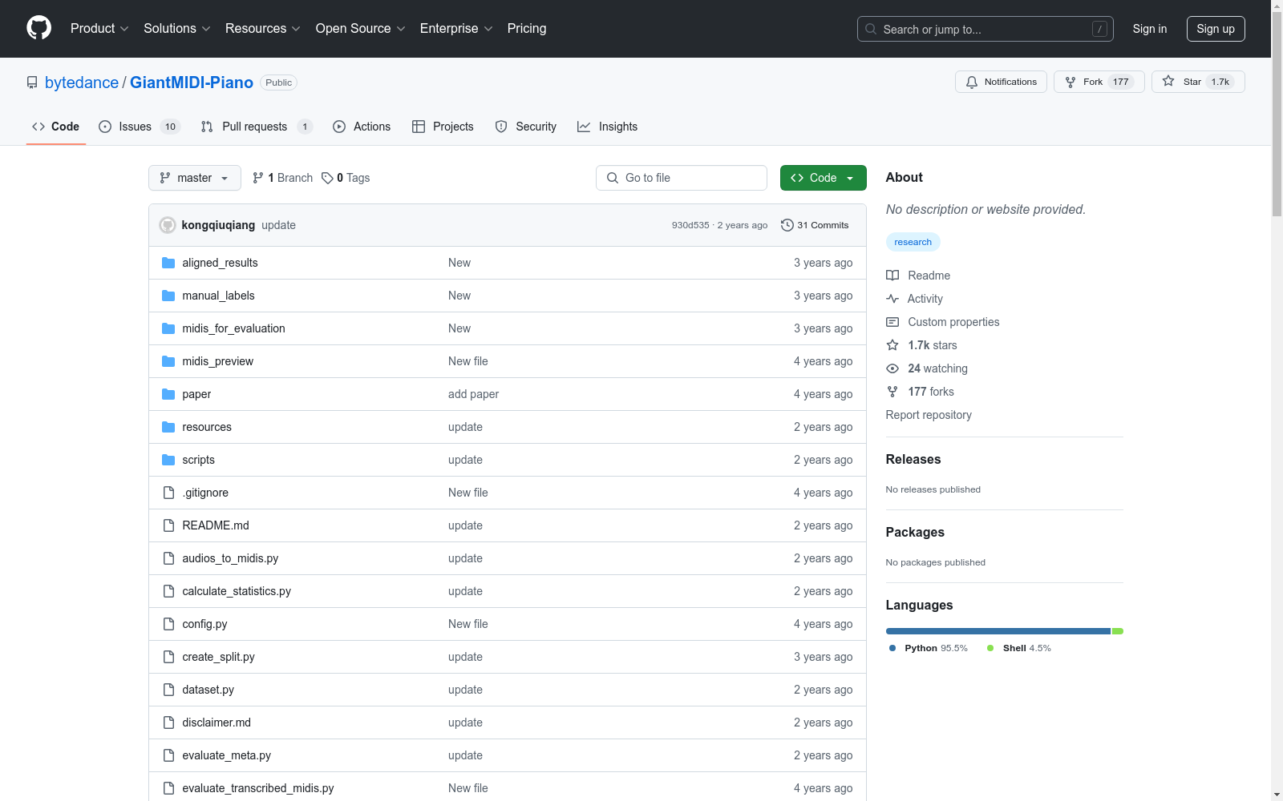Open the calculate_statistics.py file
Viewport: 1283px width, 801px height.
coord(237,591)
